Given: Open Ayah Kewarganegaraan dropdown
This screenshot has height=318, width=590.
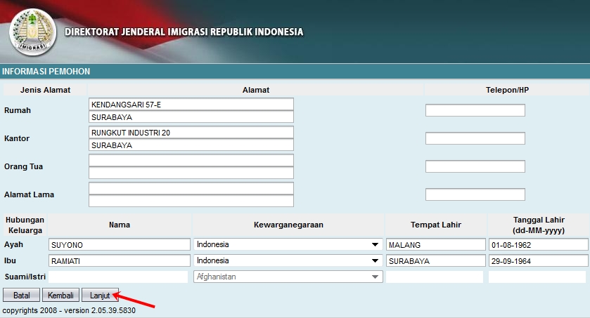Looking at the screenshot, I should coord(288,244).
